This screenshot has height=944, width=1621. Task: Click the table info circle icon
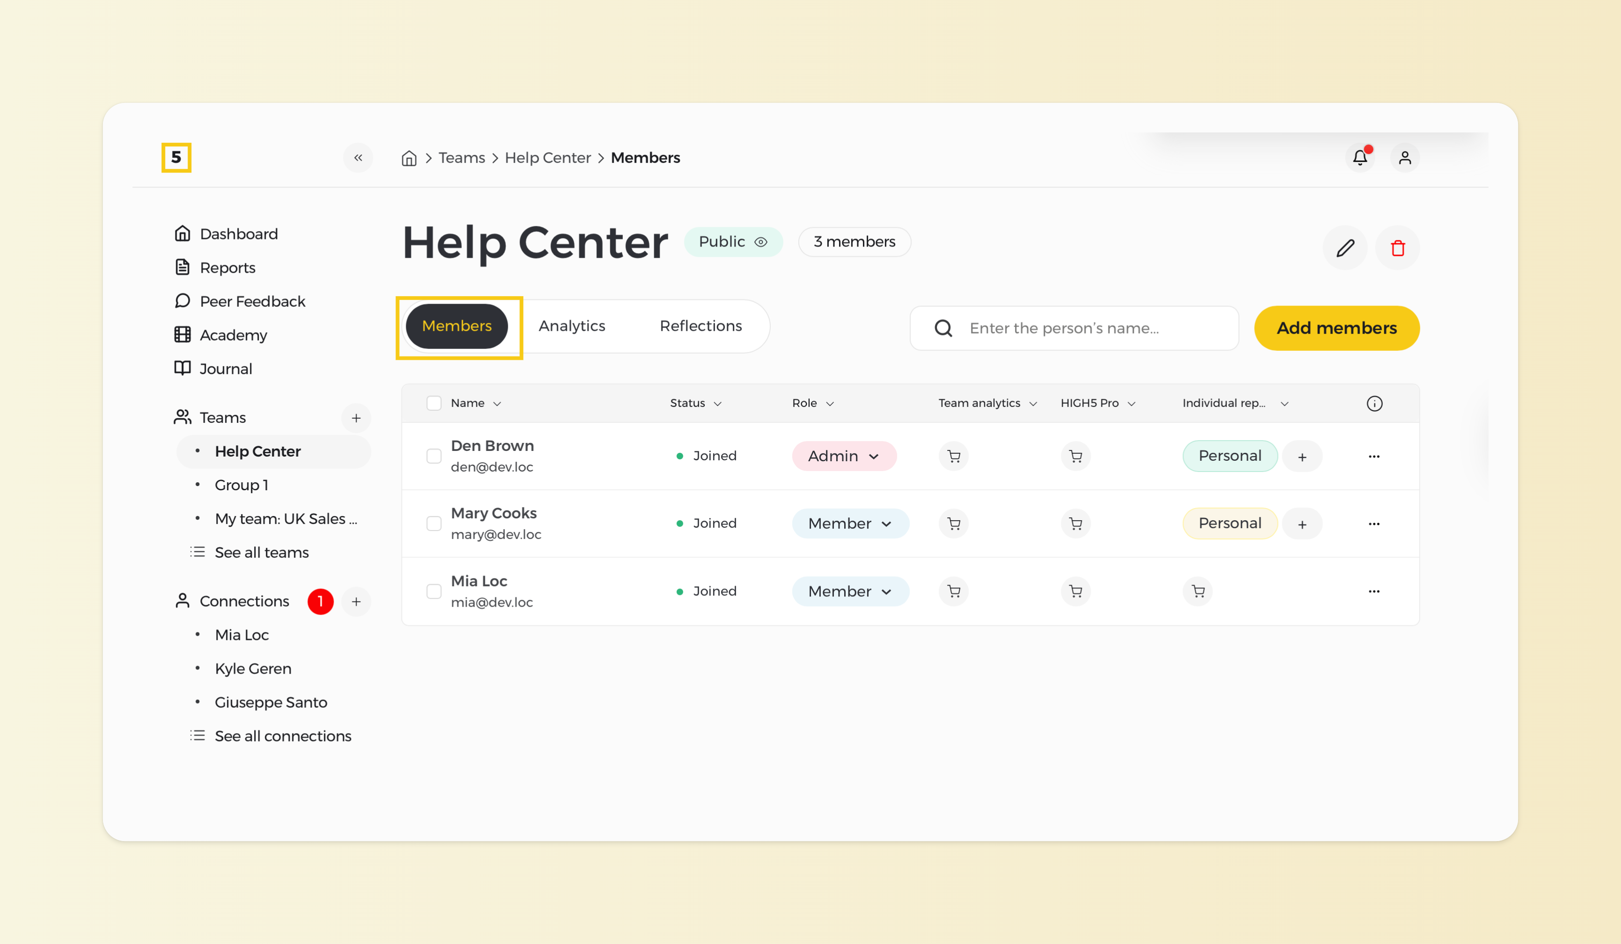coord(1374,403)
